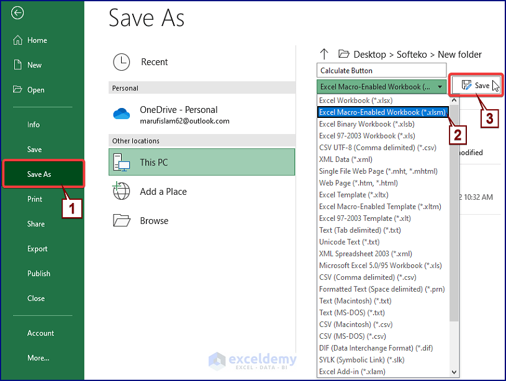Open Info in the backstage menu
The width and height of the screenshot is (506, 381).
pyautogui.click(x=34, y=125)
